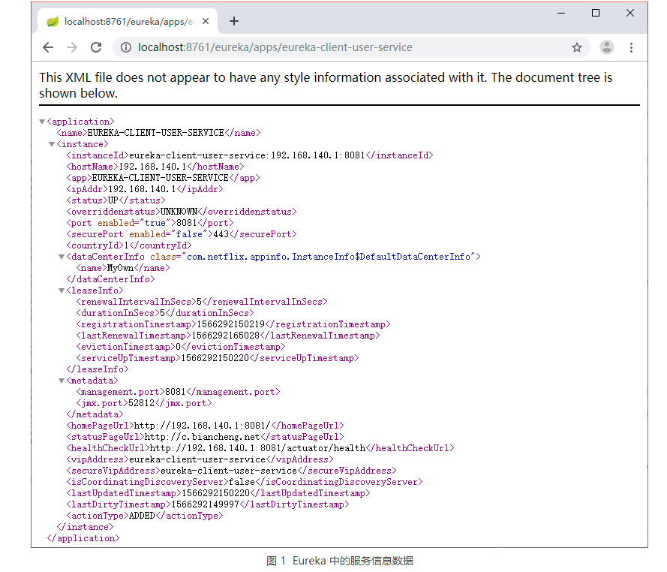Click the ipAddr value 192.168.140.1
This screenshot has height=572, width=667.
point(143,189)
